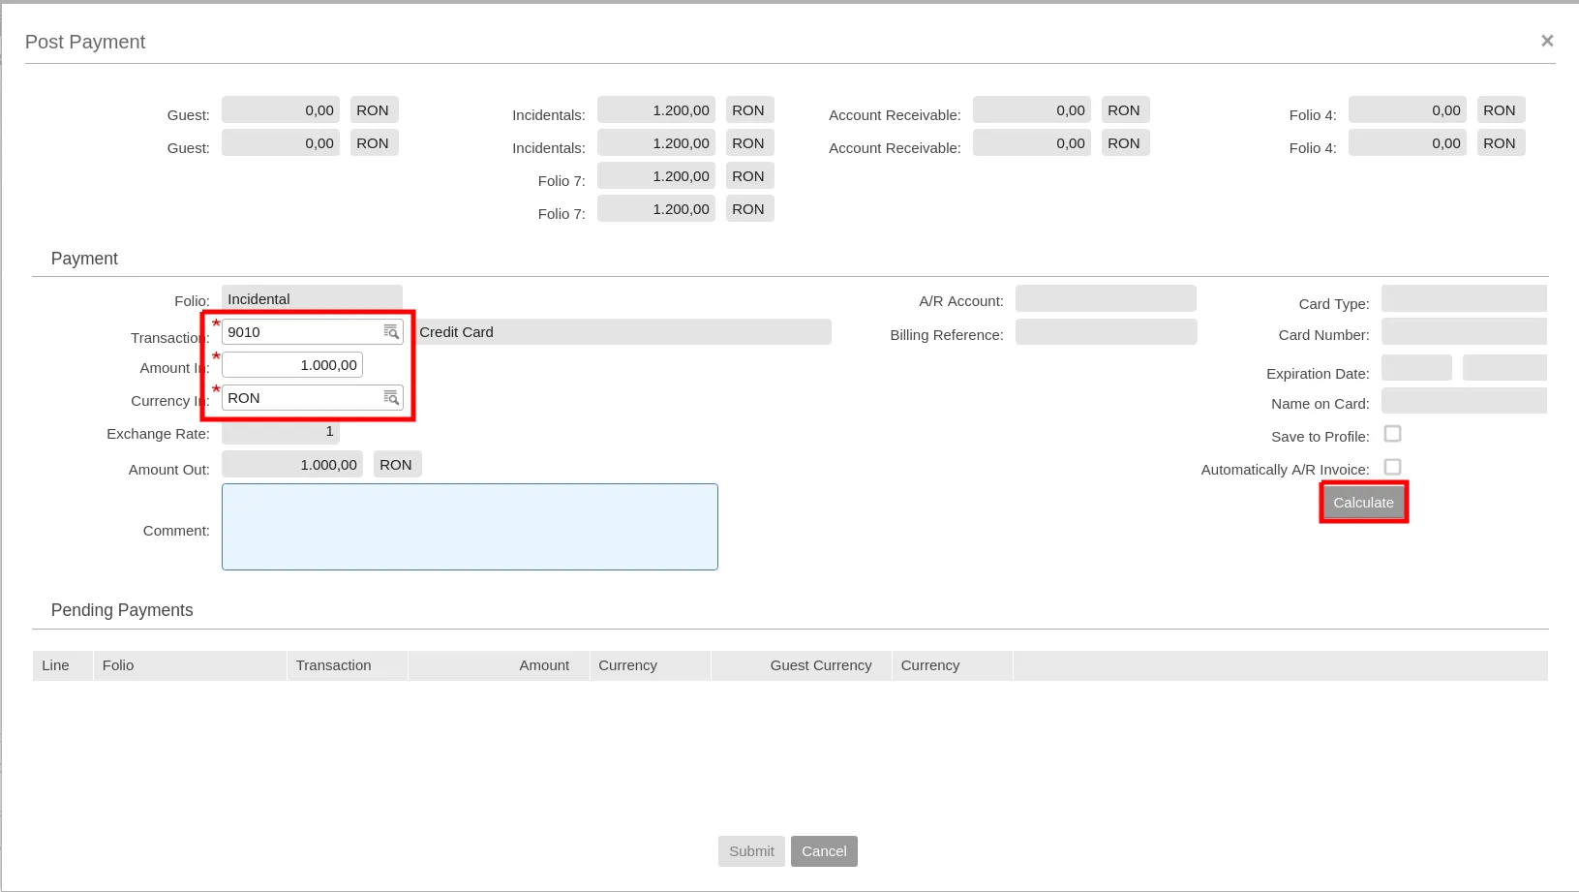The width and height of the screenshot is (1579, 892).
Task: Open Transaction code lookup icon
Action: coord(391,332)
